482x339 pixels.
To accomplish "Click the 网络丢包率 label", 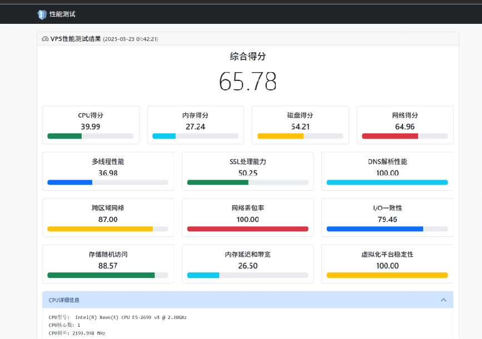I will (x=248, y=208).
